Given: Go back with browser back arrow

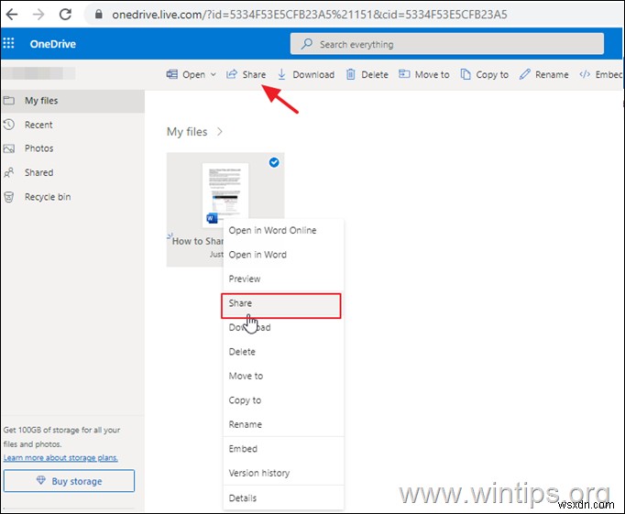Looking at the screenshot, I should coord(12,15).
